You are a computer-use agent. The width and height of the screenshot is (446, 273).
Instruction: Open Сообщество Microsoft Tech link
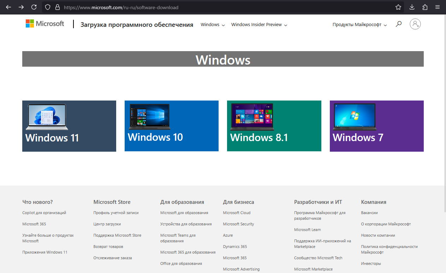click(x=318, y=258)
